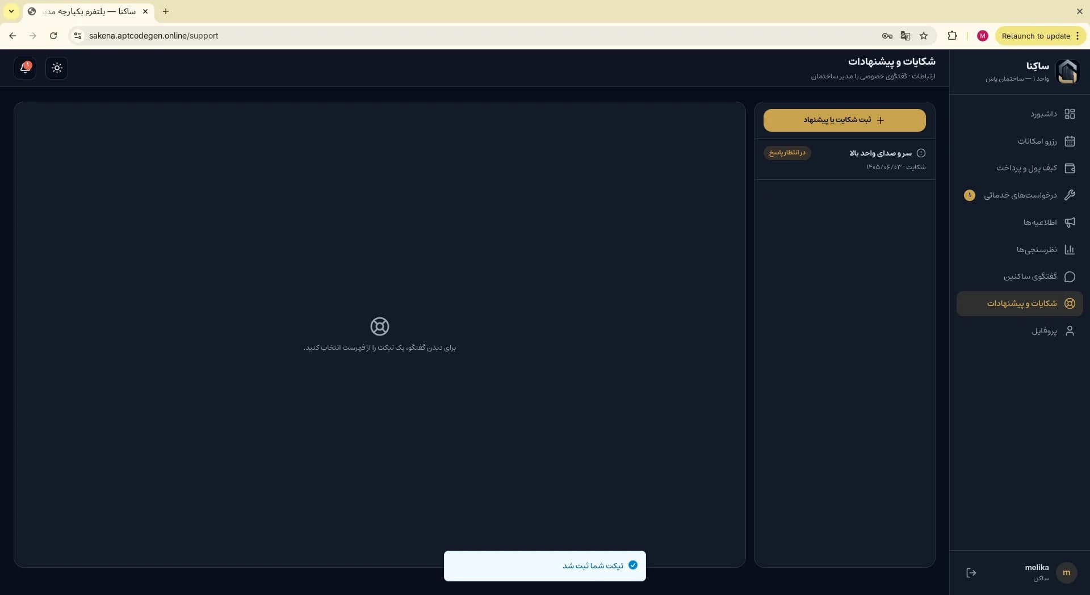Click the dashboard grid icon

click(x=1070, y=114)
